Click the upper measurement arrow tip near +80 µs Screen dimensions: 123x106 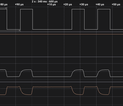(x=6, y=8)
